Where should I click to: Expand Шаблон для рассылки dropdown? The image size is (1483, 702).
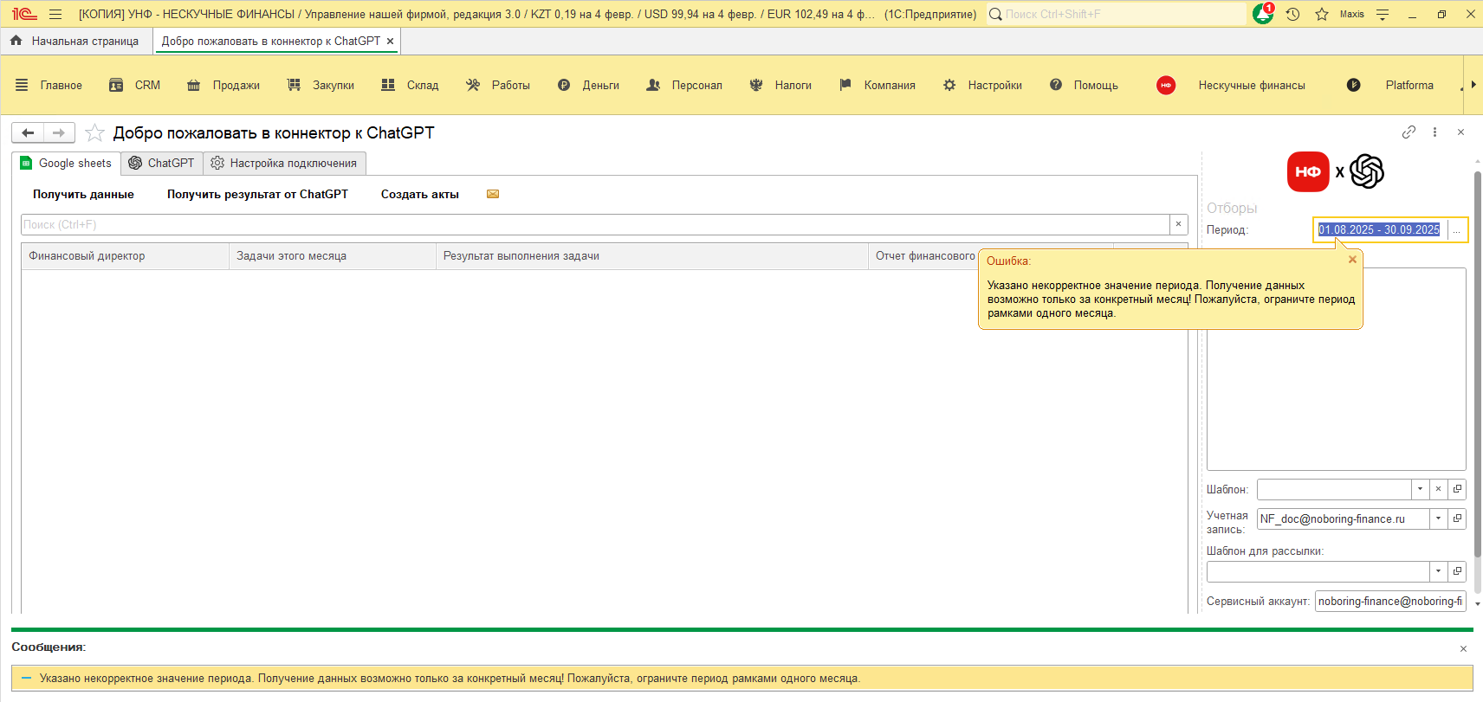[x=1438, y=571]
